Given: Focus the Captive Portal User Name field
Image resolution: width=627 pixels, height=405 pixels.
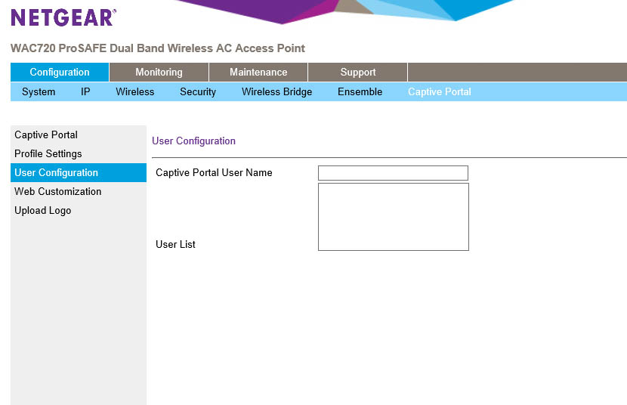Looking at the screenshot, I should coord(393,173).
